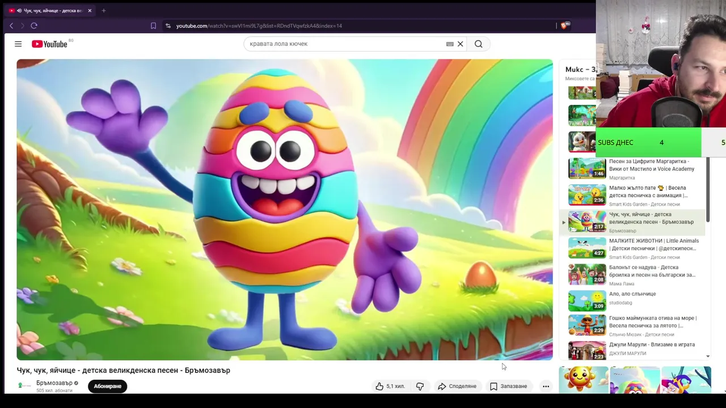Viewport: 726px width, 408px height.
Task: Open the 'Бръмозавър' channel name link
Action: tap(54, 382)
